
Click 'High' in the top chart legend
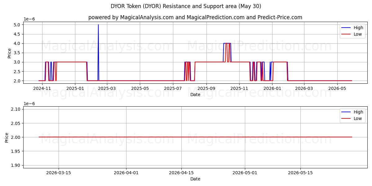click(358, 28)
